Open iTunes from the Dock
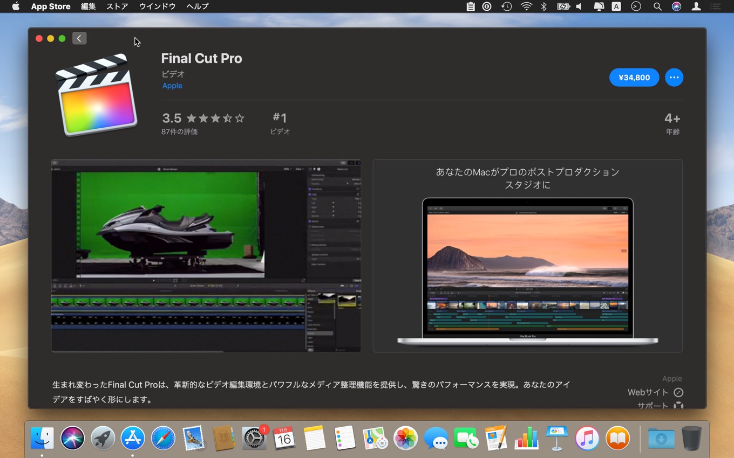734x458 pixels. click(x=587, y=438)
